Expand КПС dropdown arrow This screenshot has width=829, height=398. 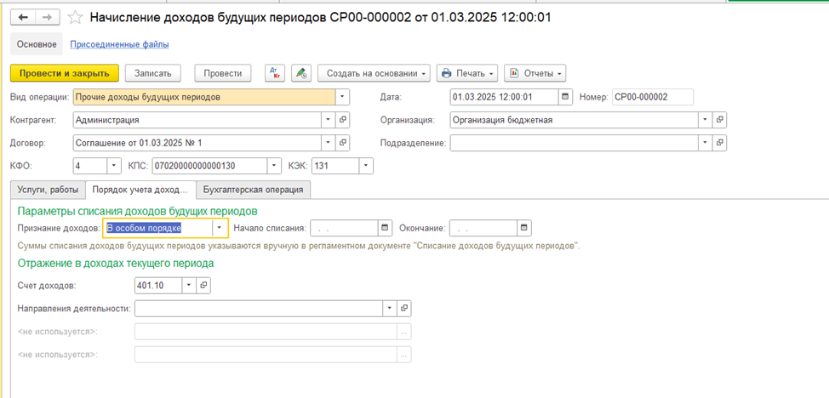point(274,166)
